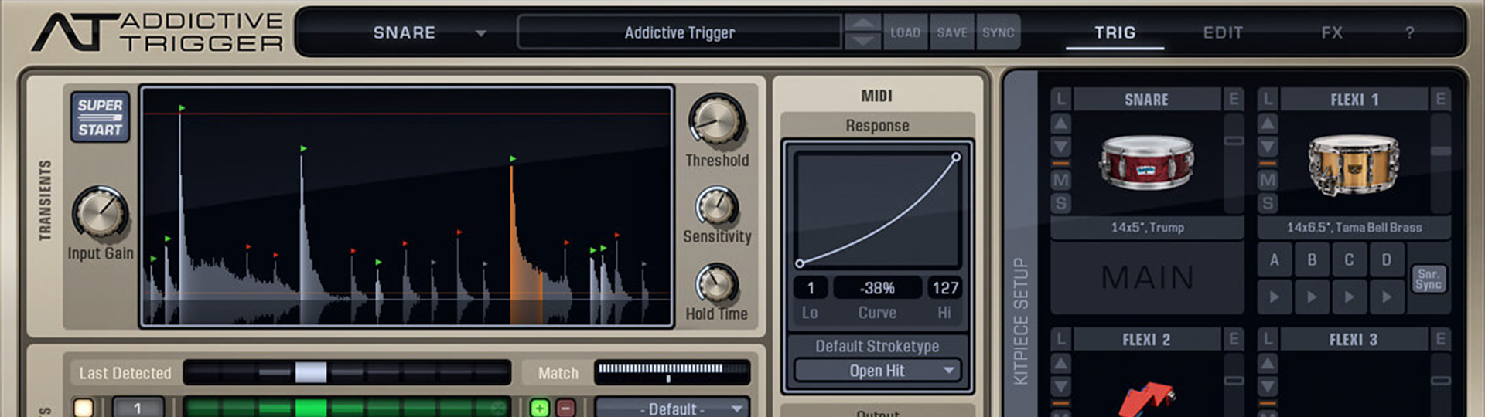Click the SNARE slot up arrow
Screen dimensions: 1485x417
pos(1060,124)
